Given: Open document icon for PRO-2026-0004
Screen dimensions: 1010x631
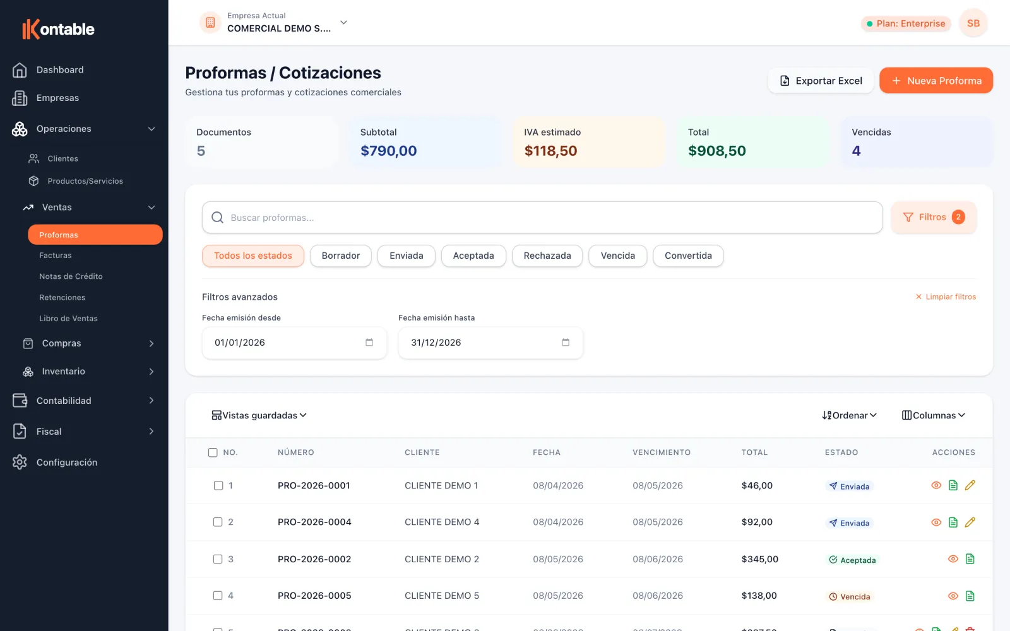Looking at the screenshot, I should pyautogui.click(x=953, y=522).
